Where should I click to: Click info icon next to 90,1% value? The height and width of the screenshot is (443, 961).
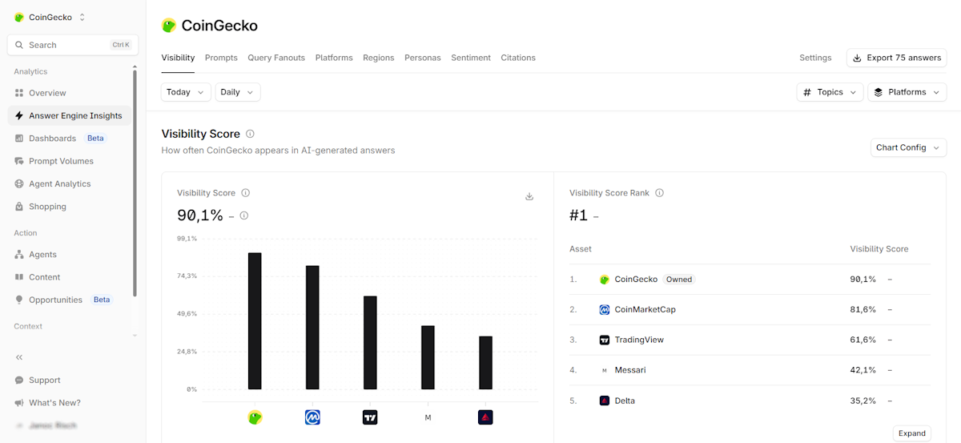(x=244, y=215)
